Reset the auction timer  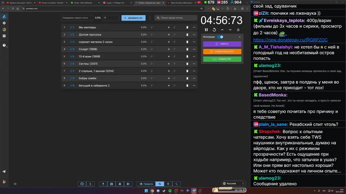pyautogui.click(x=214, y=30)
